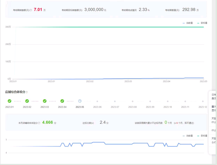This screenshot has width=217, height=165.
Task: Click the gray dot above 2023.10
Action: (168, 101)
